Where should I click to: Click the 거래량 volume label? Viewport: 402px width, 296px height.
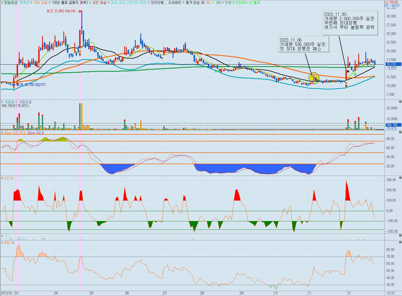coord(9,102)
